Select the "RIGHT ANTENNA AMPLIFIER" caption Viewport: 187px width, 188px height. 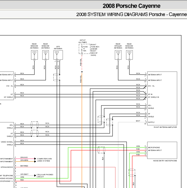[165, 127]
